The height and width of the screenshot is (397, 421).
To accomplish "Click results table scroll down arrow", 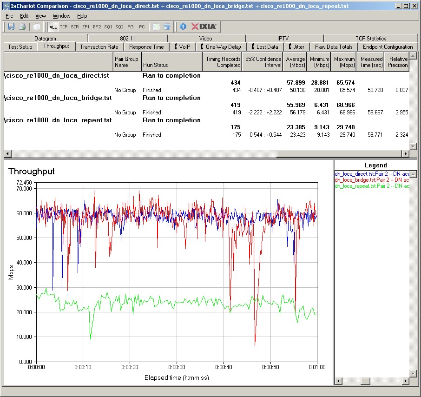I will (413, 146).
